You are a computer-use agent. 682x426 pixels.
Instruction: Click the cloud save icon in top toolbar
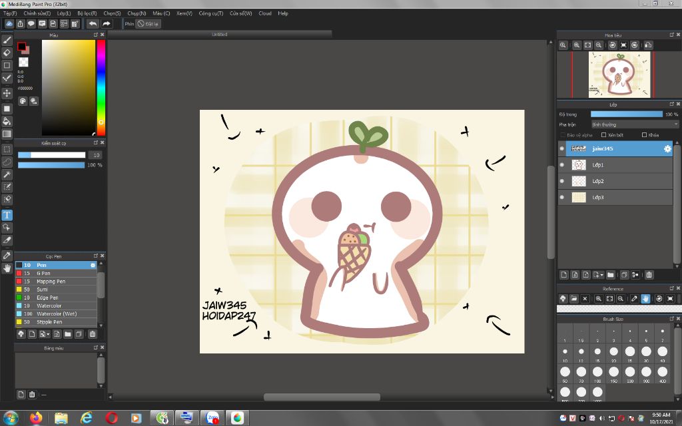[x=9, y=24]
